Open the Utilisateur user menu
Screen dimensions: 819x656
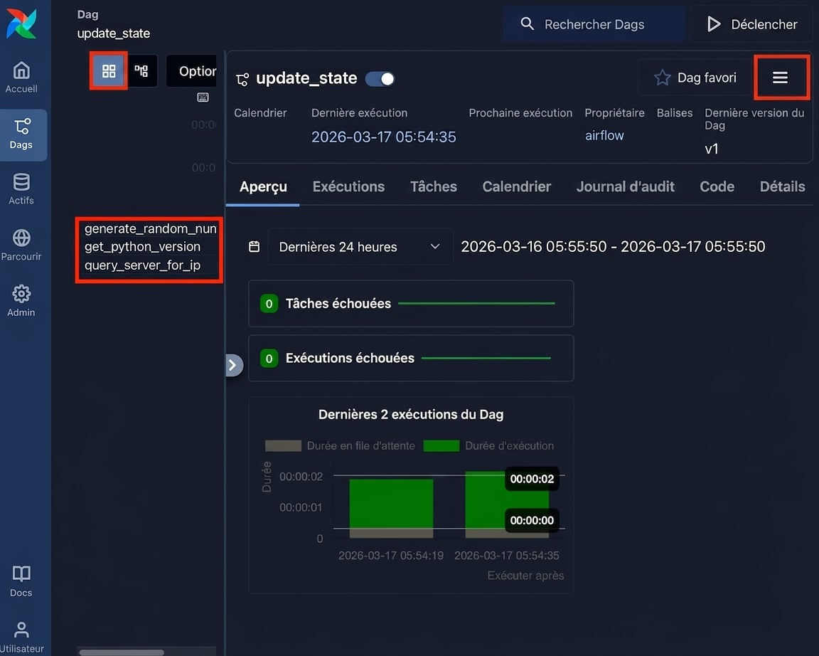(21, 638)
